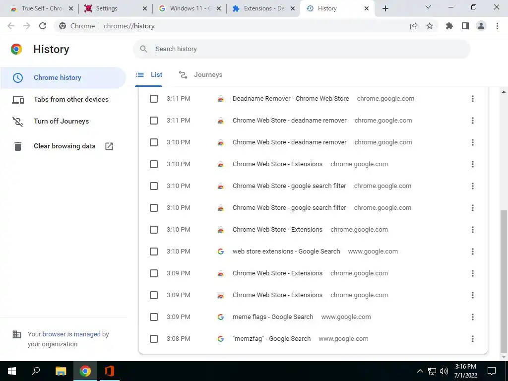Click the page scrollbar thumb
This screenshot has height=381, width=508.
tap(504, 282)
